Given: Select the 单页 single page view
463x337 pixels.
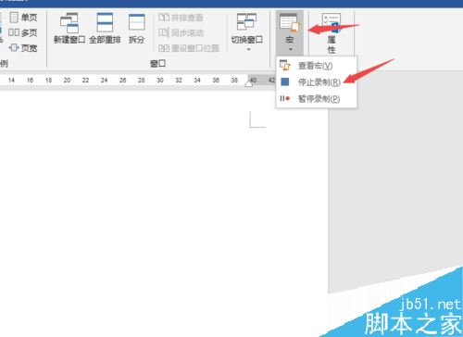Looking at the screenshot, I should click(23, 18).
